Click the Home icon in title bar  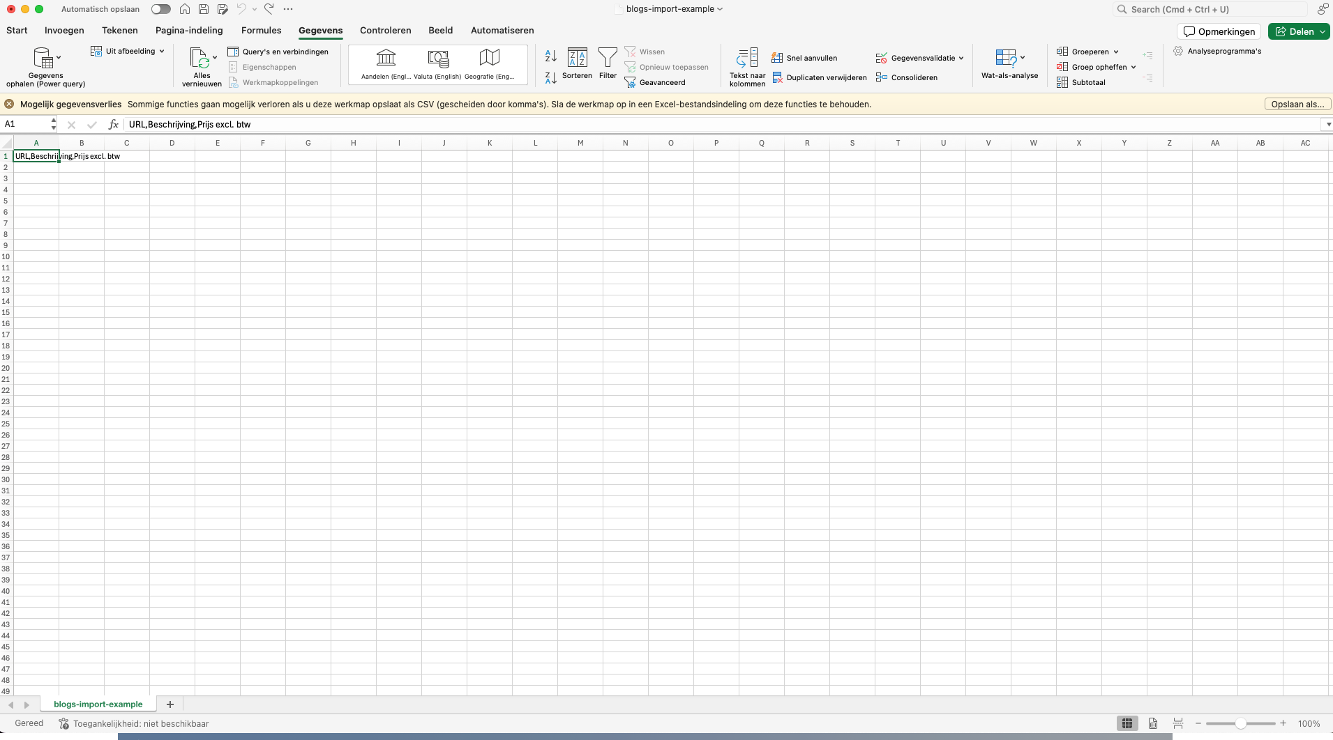click(185, 9)
